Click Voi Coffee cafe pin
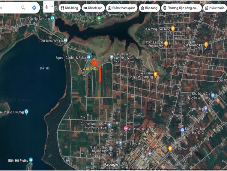 coord(170,149)
